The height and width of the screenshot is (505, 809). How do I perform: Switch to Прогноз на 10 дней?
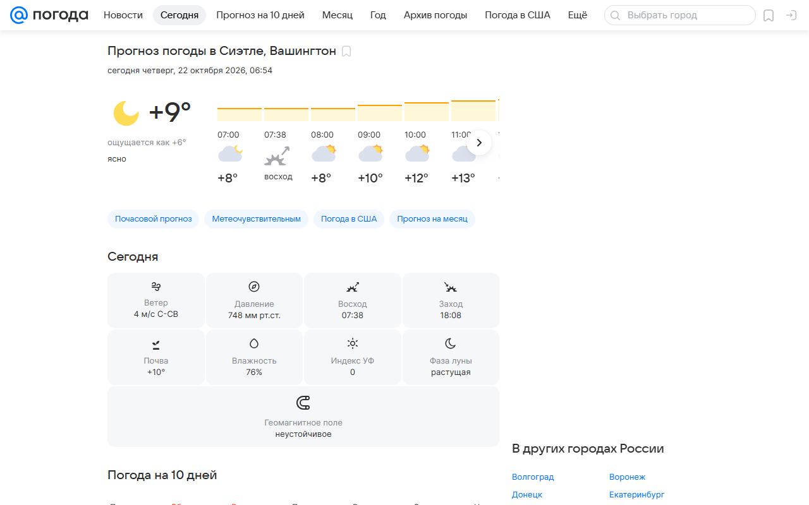tap(260, 15)
